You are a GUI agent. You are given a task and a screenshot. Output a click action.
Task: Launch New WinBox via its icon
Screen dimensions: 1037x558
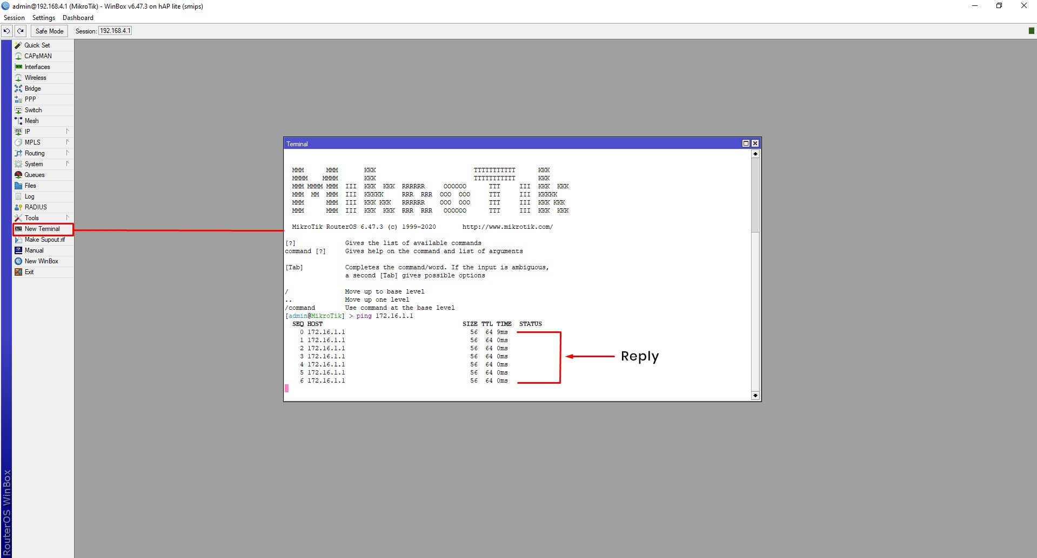[x=18, y=261]
